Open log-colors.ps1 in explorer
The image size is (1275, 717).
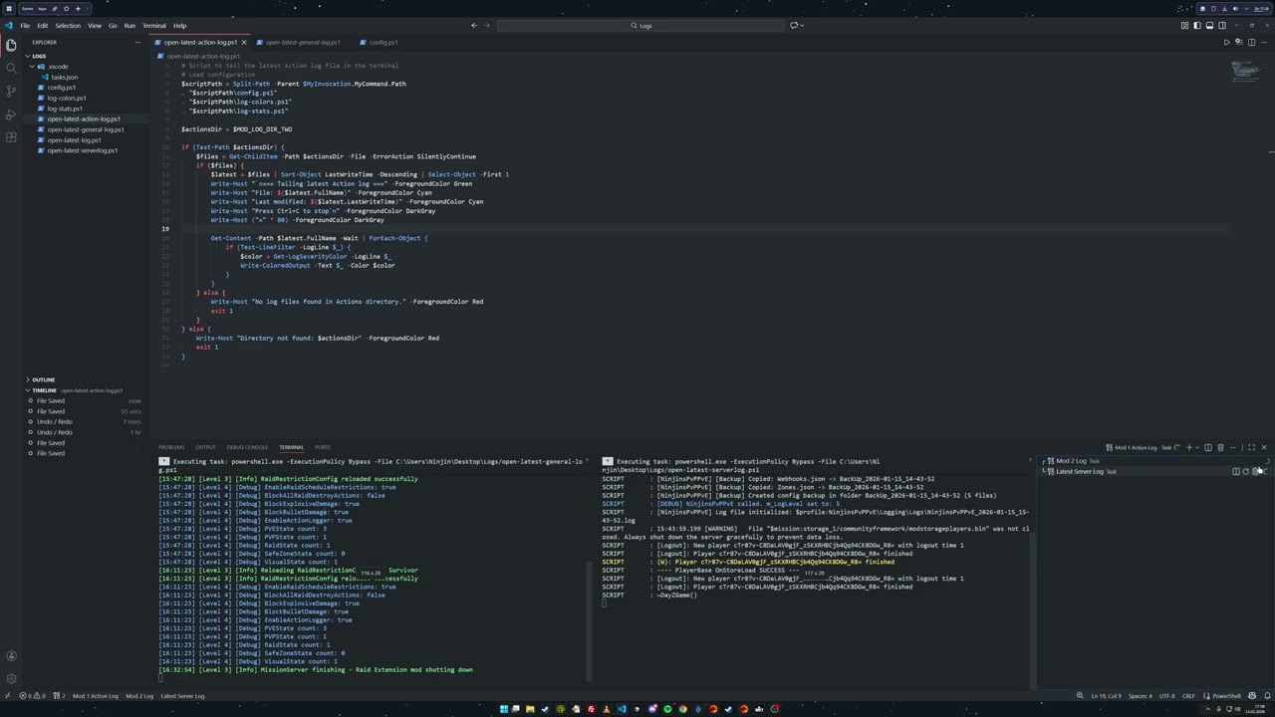[x=67, y=98]
